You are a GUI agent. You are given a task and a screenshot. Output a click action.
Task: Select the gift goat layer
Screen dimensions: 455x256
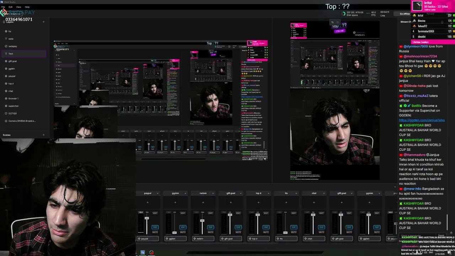coord(23,61)
